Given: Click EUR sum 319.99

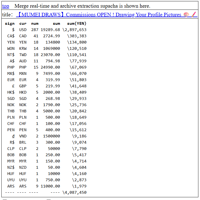Looking at the screenshot, I should point(53,80).
